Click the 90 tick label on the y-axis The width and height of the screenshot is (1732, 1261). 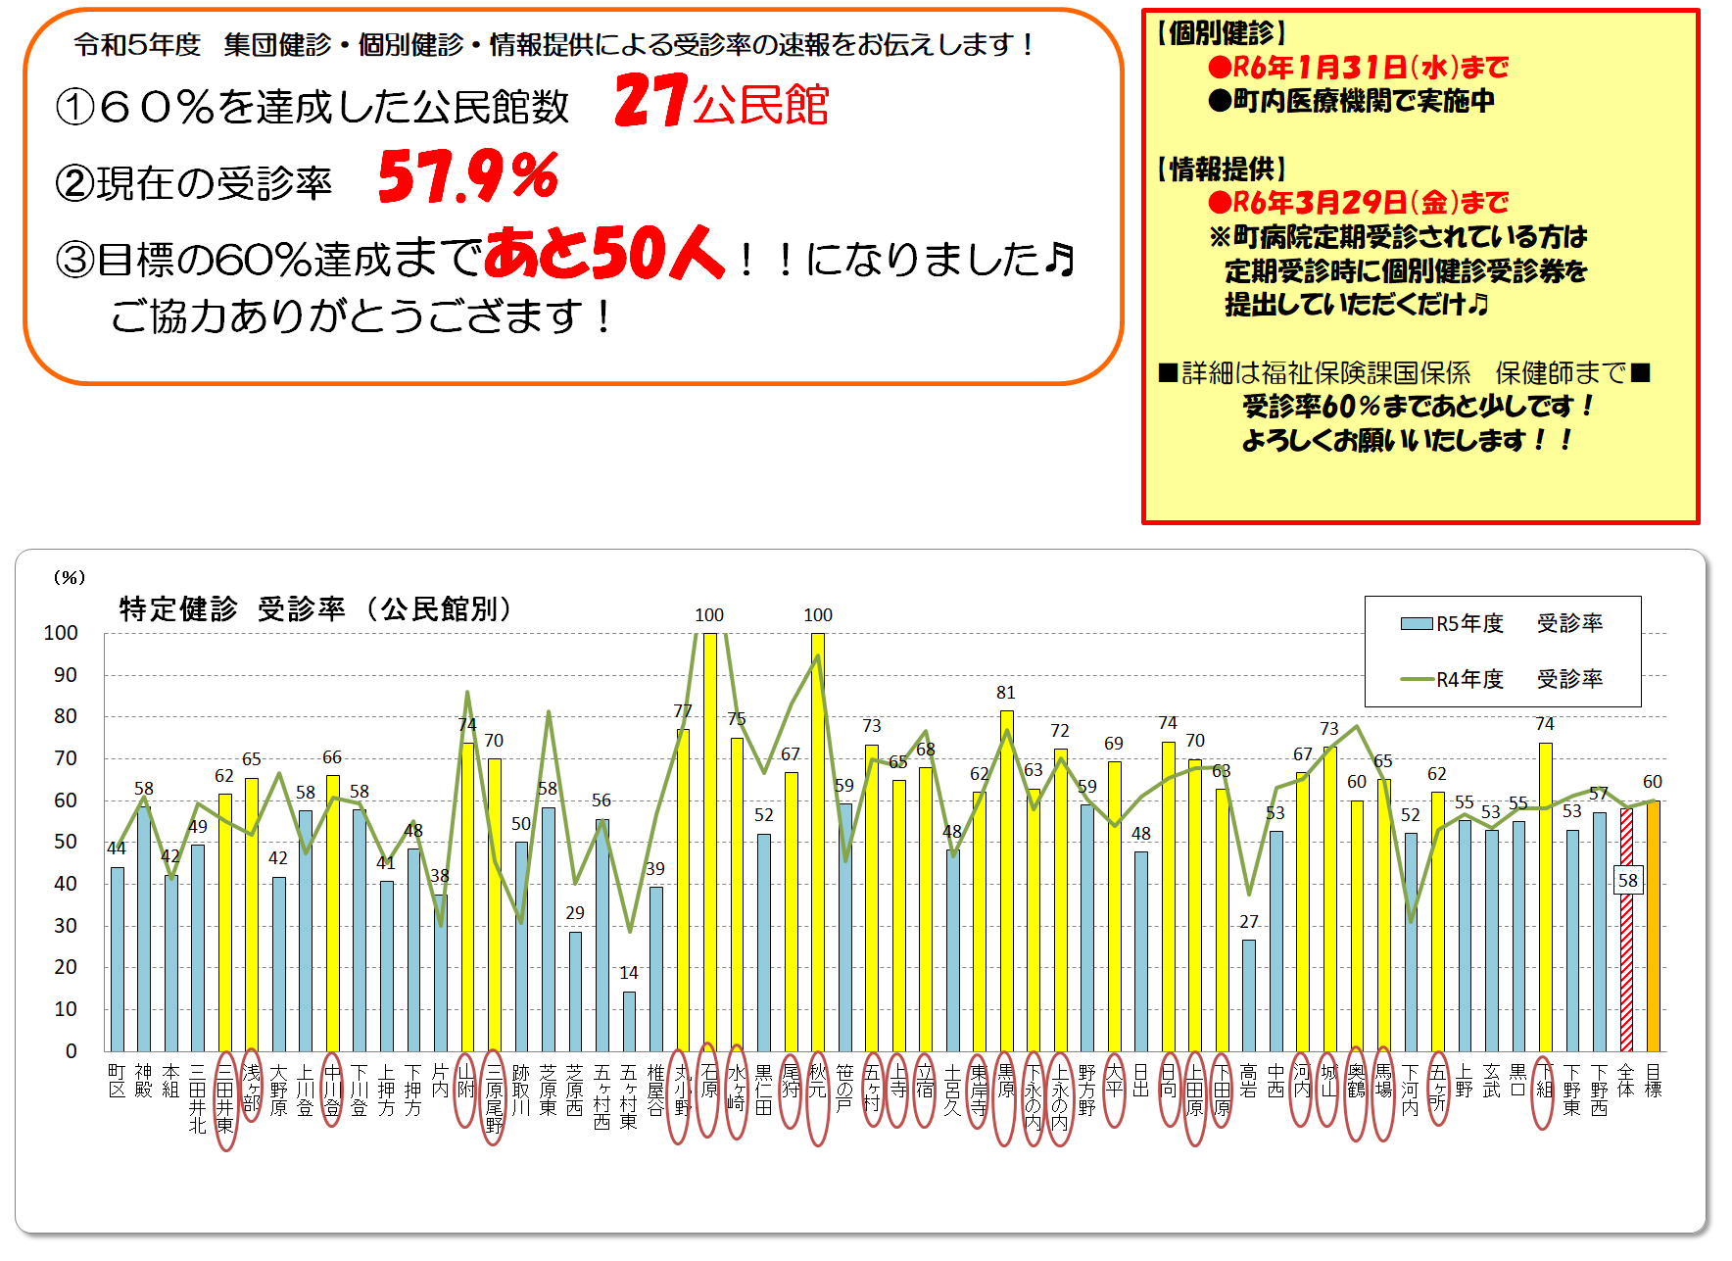tap(66, 675)
